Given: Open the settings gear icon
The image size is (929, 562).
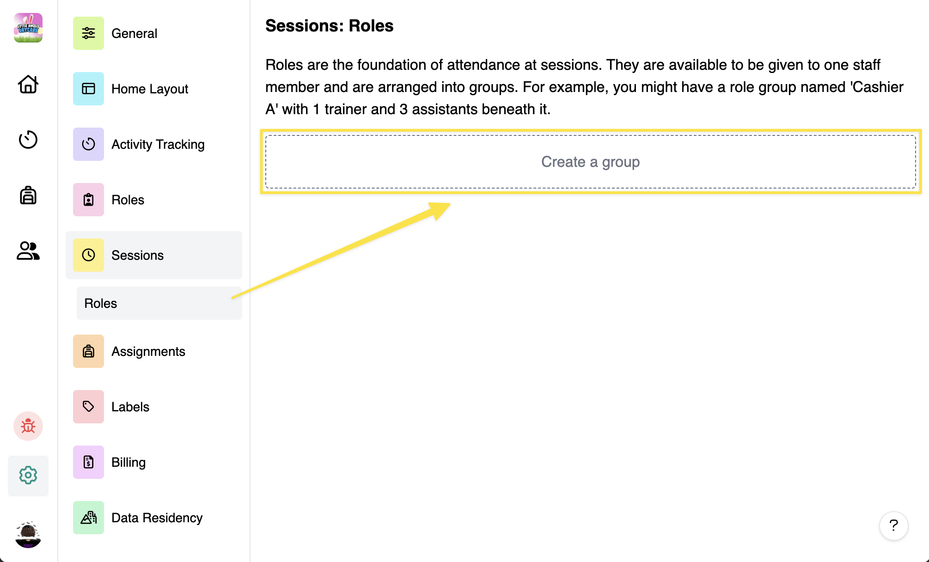Looking at the screenshot, I should 28,475.
